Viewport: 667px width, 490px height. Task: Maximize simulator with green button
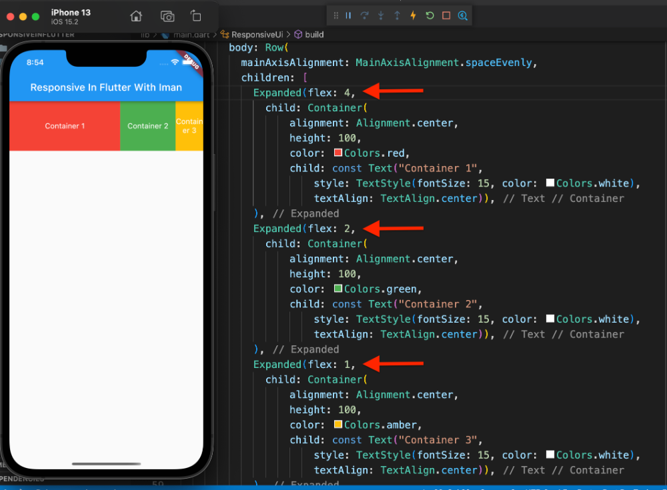point(36,17)
